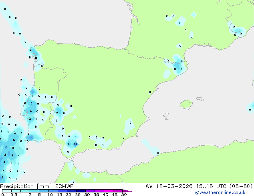Pick the magenta swatch between 45 and 50

[119, 191]
